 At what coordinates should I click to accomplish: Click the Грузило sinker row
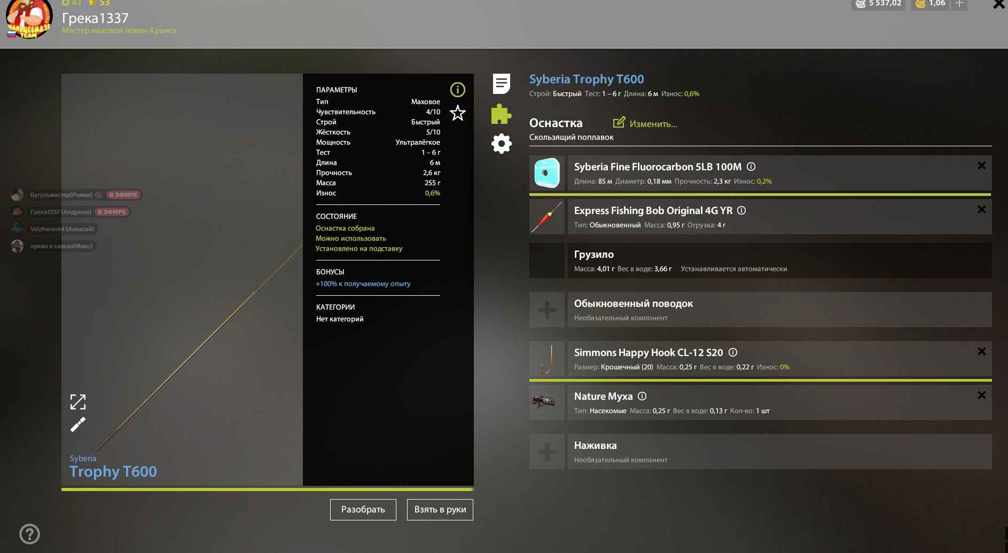761,260
